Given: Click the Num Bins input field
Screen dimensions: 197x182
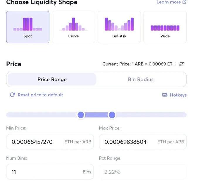Looking at the screenshot, I should pos(44,172).
